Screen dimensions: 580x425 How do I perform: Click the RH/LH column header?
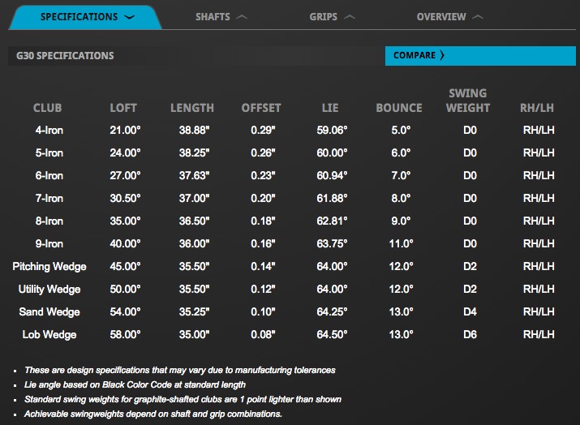click(537, 108)
